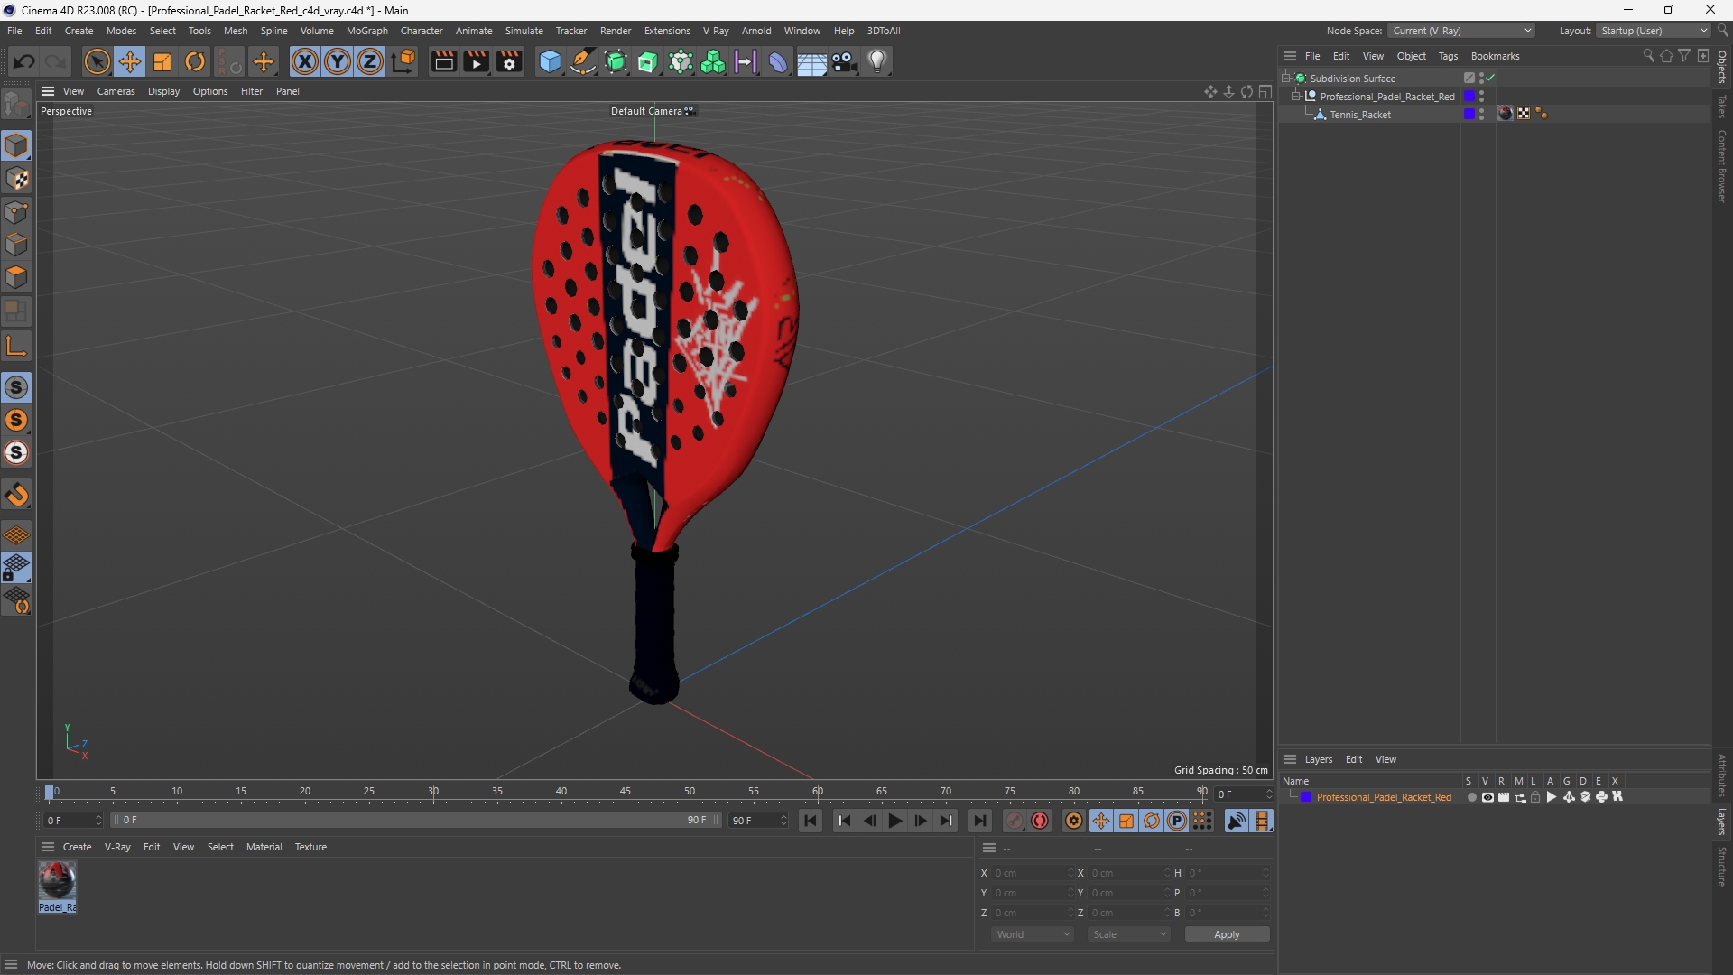Screen dimensions: 1733x975
Task: Go to end of animation
Action: click(x=979, y=821)
